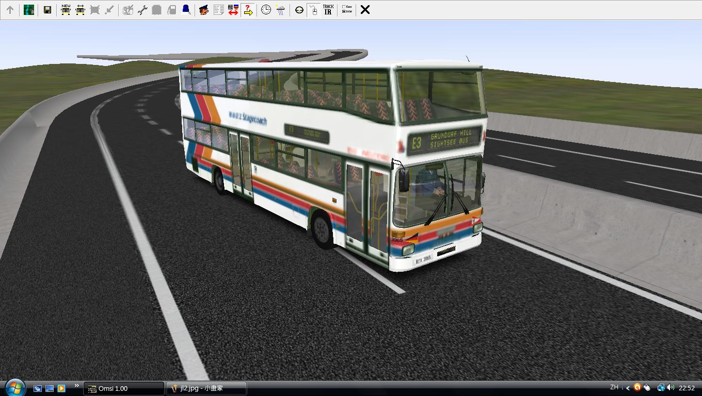Open the clock time settings icon
The width and height of the screenshot is (702, 396).
266,10
